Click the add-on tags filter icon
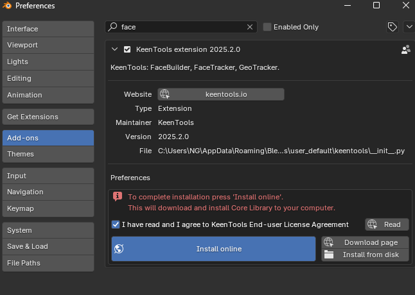 click(x=392, y=27)
